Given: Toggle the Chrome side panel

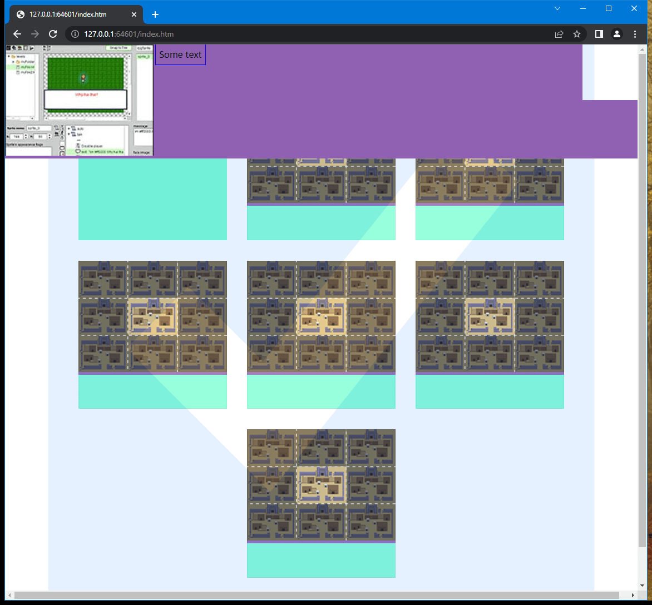Looking at the screenshot, I should 599,34.
